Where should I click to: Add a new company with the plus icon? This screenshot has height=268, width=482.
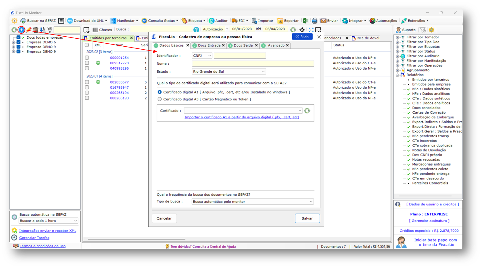coord(21,30)
